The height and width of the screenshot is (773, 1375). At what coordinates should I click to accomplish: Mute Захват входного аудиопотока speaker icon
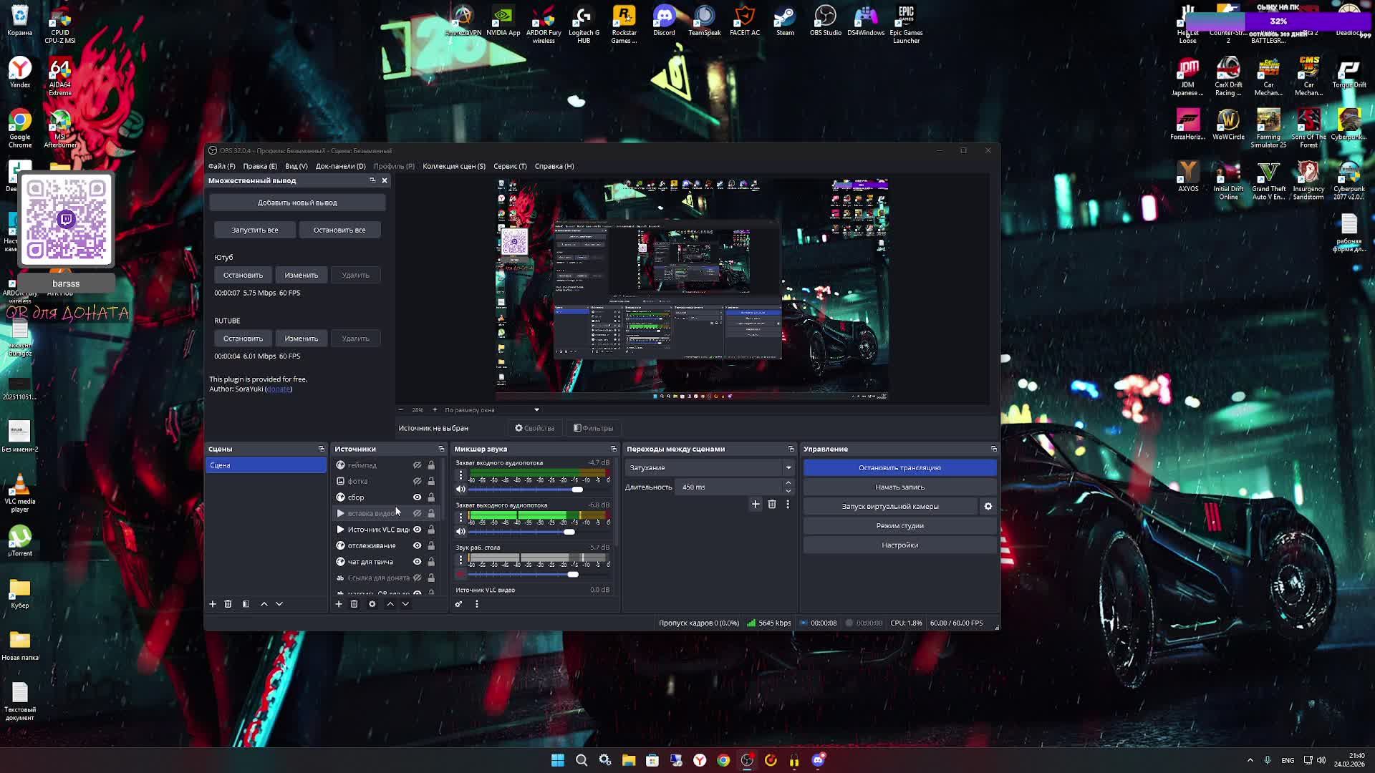tap(460, 490)
